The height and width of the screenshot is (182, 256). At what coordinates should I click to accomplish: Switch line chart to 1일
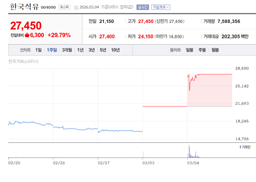pos(38,50)
